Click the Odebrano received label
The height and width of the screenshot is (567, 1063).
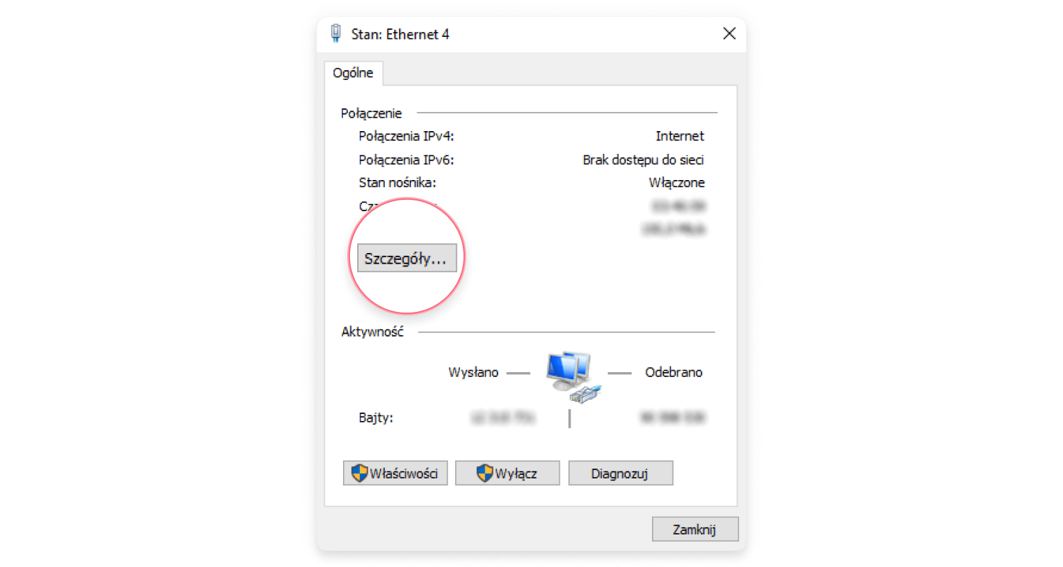(x=674, y=372)
